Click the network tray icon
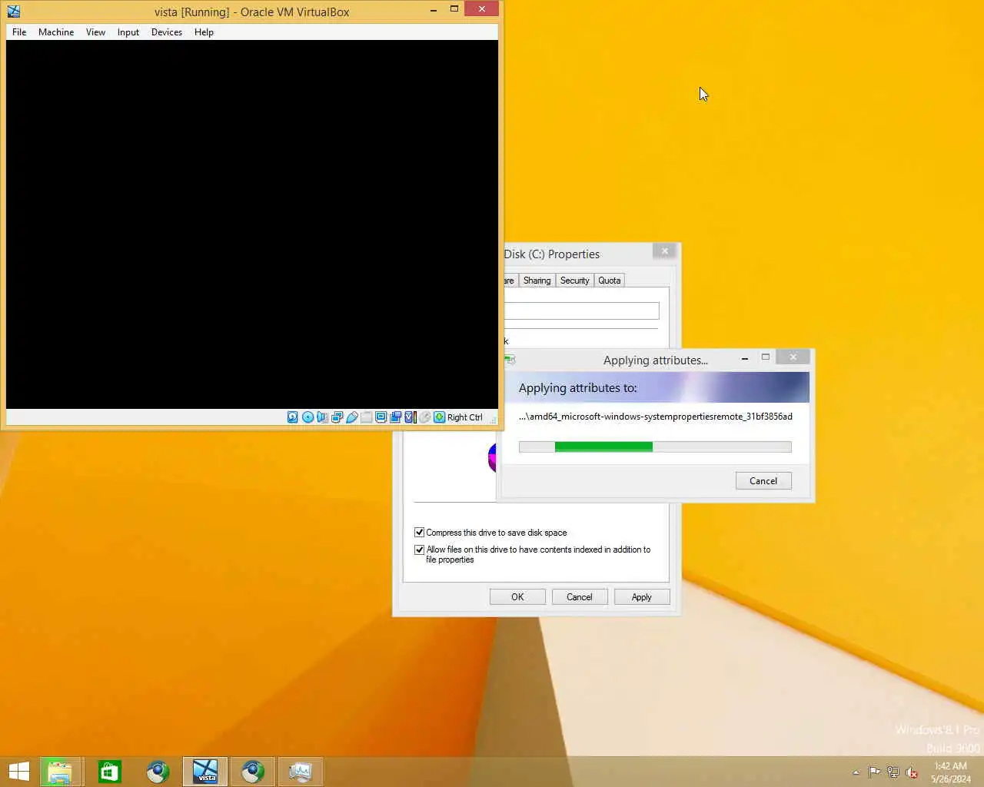The image size is (984, 787). pos(893,772)
